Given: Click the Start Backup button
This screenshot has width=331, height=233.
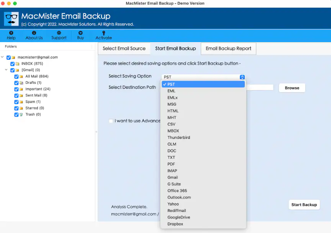Looking at the screenshot, I should click(304, 205).
